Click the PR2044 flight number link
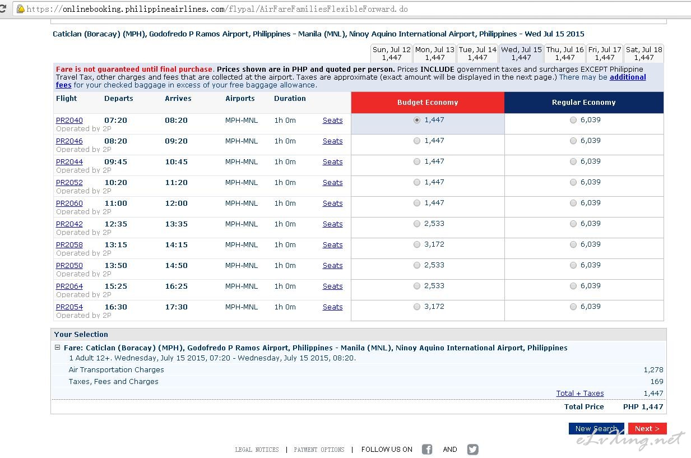This screenshot has height=458, width=691. click(x=69, y=162)
